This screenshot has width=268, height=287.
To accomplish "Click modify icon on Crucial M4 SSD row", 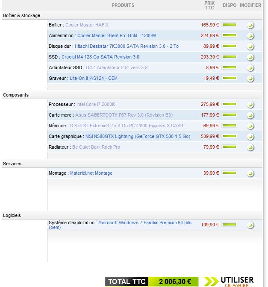I will [250, 57].
